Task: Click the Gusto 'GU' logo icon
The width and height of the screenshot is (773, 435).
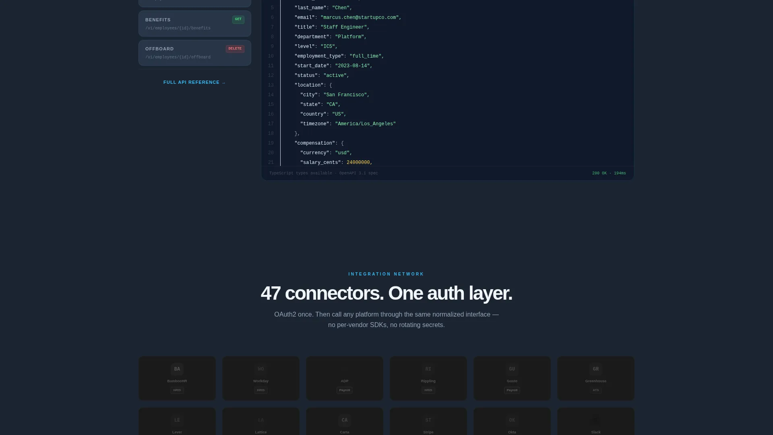Action: [512, 369]
